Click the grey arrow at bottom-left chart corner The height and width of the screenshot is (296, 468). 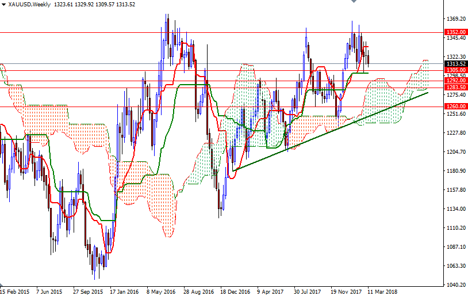[x=2, y=284]
